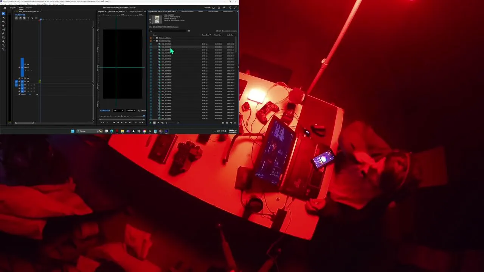Open timeline sequence panel menu
The width and height of the screenshot is (484, 272).
(40, 11)
